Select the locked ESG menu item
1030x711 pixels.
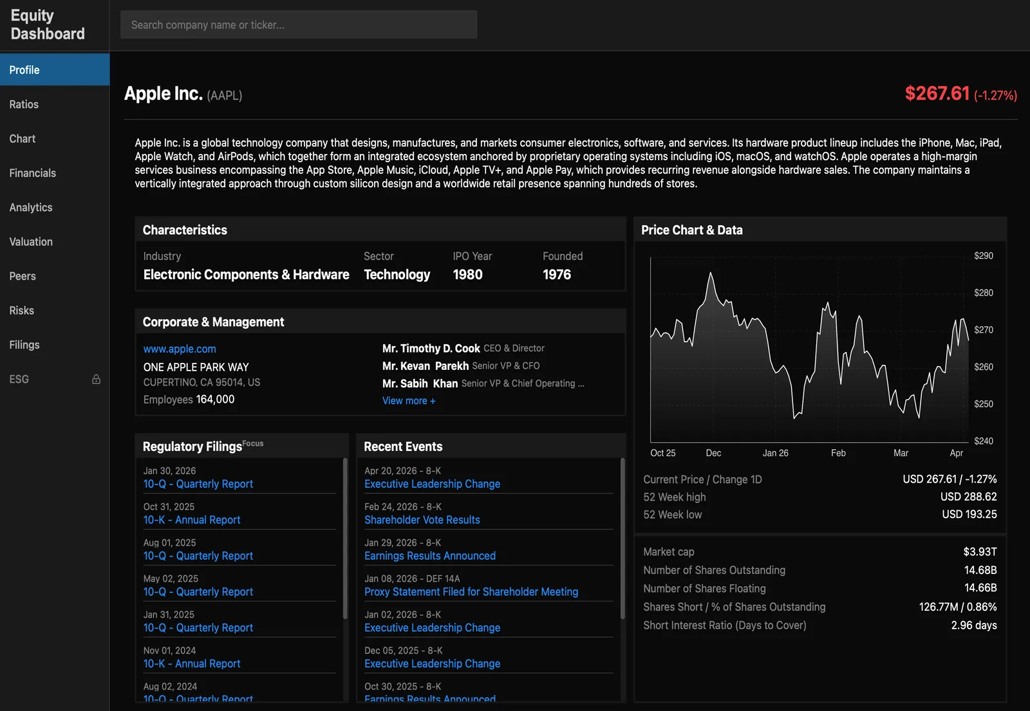55,379
